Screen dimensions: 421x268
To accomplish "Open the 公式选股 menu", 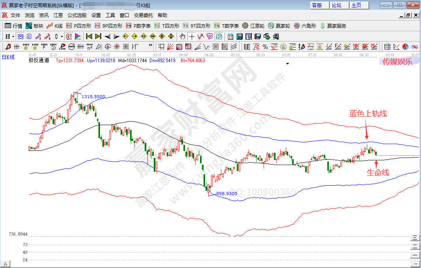I will 77,15.
